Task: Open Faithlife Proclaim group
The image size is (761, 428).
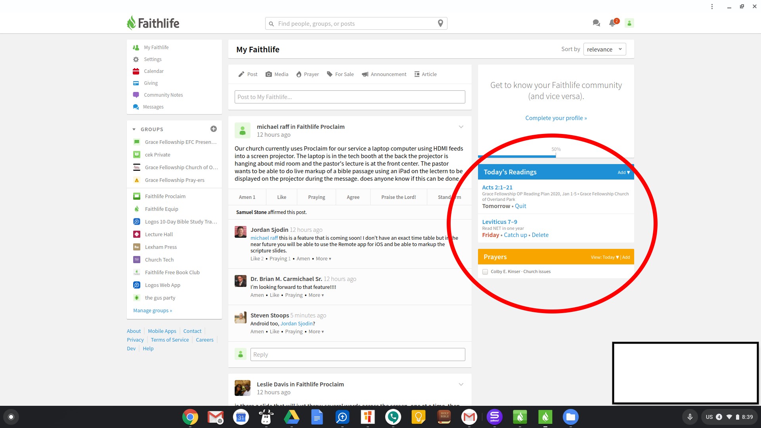Action: coord(165,196)
